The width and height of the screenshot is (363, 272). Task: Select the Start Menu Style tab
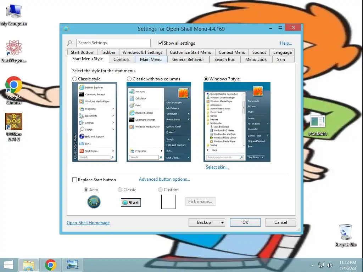click(88, 59)
